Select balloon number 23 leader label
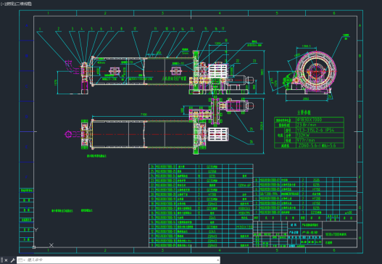The width and height of the screenshot is (382, 264). 254,61
